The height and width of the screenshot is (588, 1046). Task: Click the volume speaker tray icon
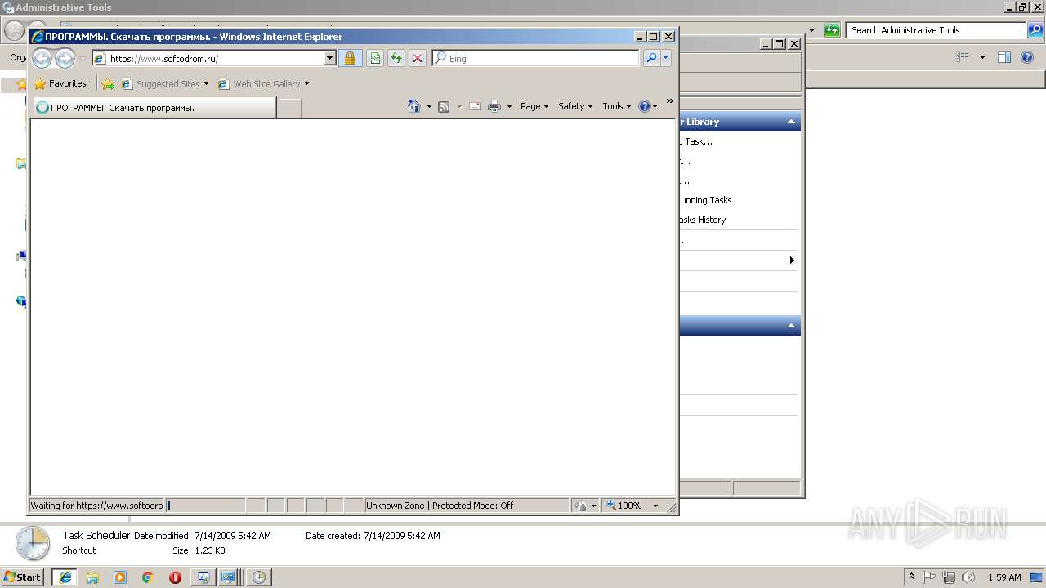968,577
